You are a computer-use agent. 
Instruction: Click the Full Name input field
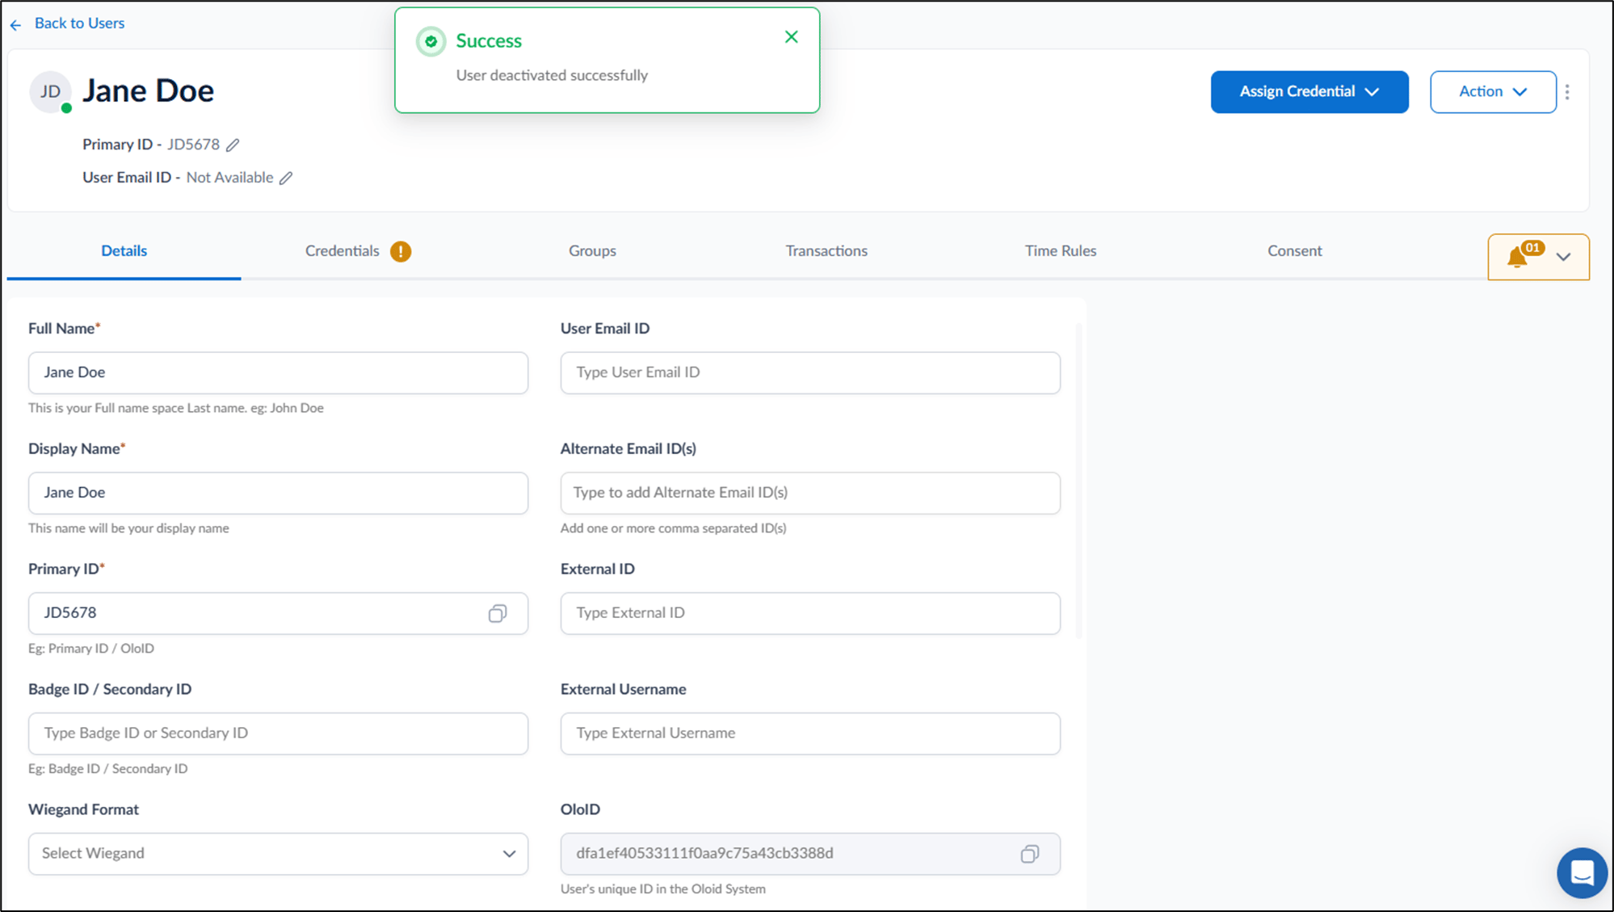278,373
